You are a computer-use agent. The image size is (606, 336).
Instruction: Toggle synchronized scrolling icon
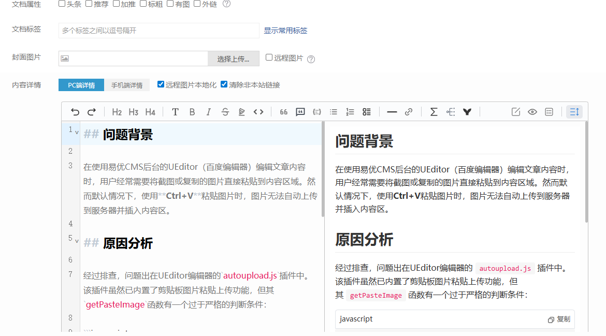[x=574, y=112]
